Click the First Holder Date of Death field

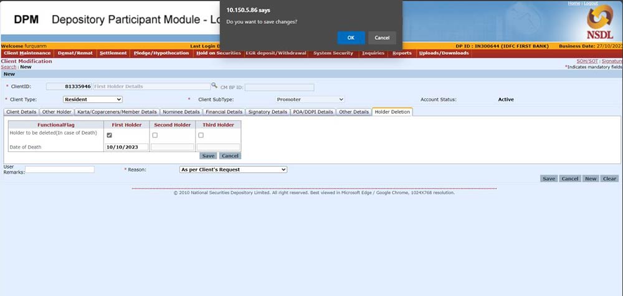coord(127,147)
